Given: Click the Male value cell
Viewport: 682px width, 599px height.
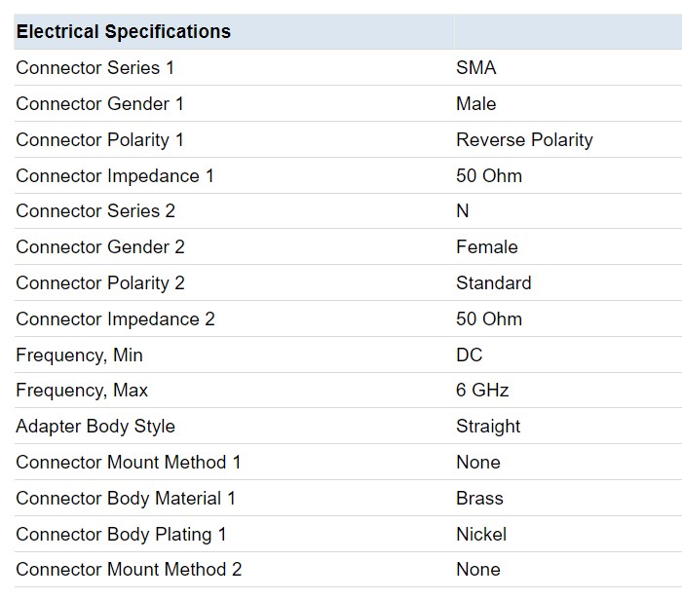Looking at the screenshot, I should click(x=476, y=104).
